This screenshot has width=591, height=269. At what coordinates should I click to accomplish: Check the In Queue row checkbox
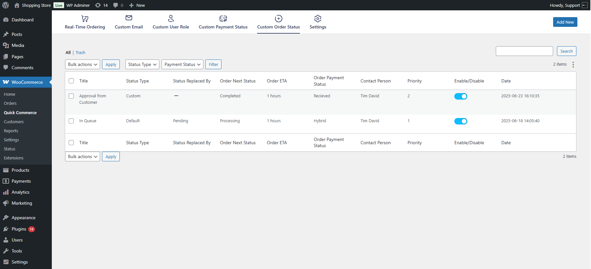point(71,121)
